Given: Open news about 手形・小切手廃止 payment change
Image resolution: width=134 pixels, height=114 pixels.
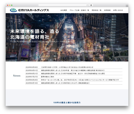Looking at the screenshot, I should coord(67,67).
